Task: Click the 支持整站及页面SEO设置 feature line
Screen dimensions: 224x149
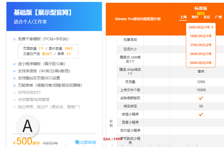Action: (39, 78)
